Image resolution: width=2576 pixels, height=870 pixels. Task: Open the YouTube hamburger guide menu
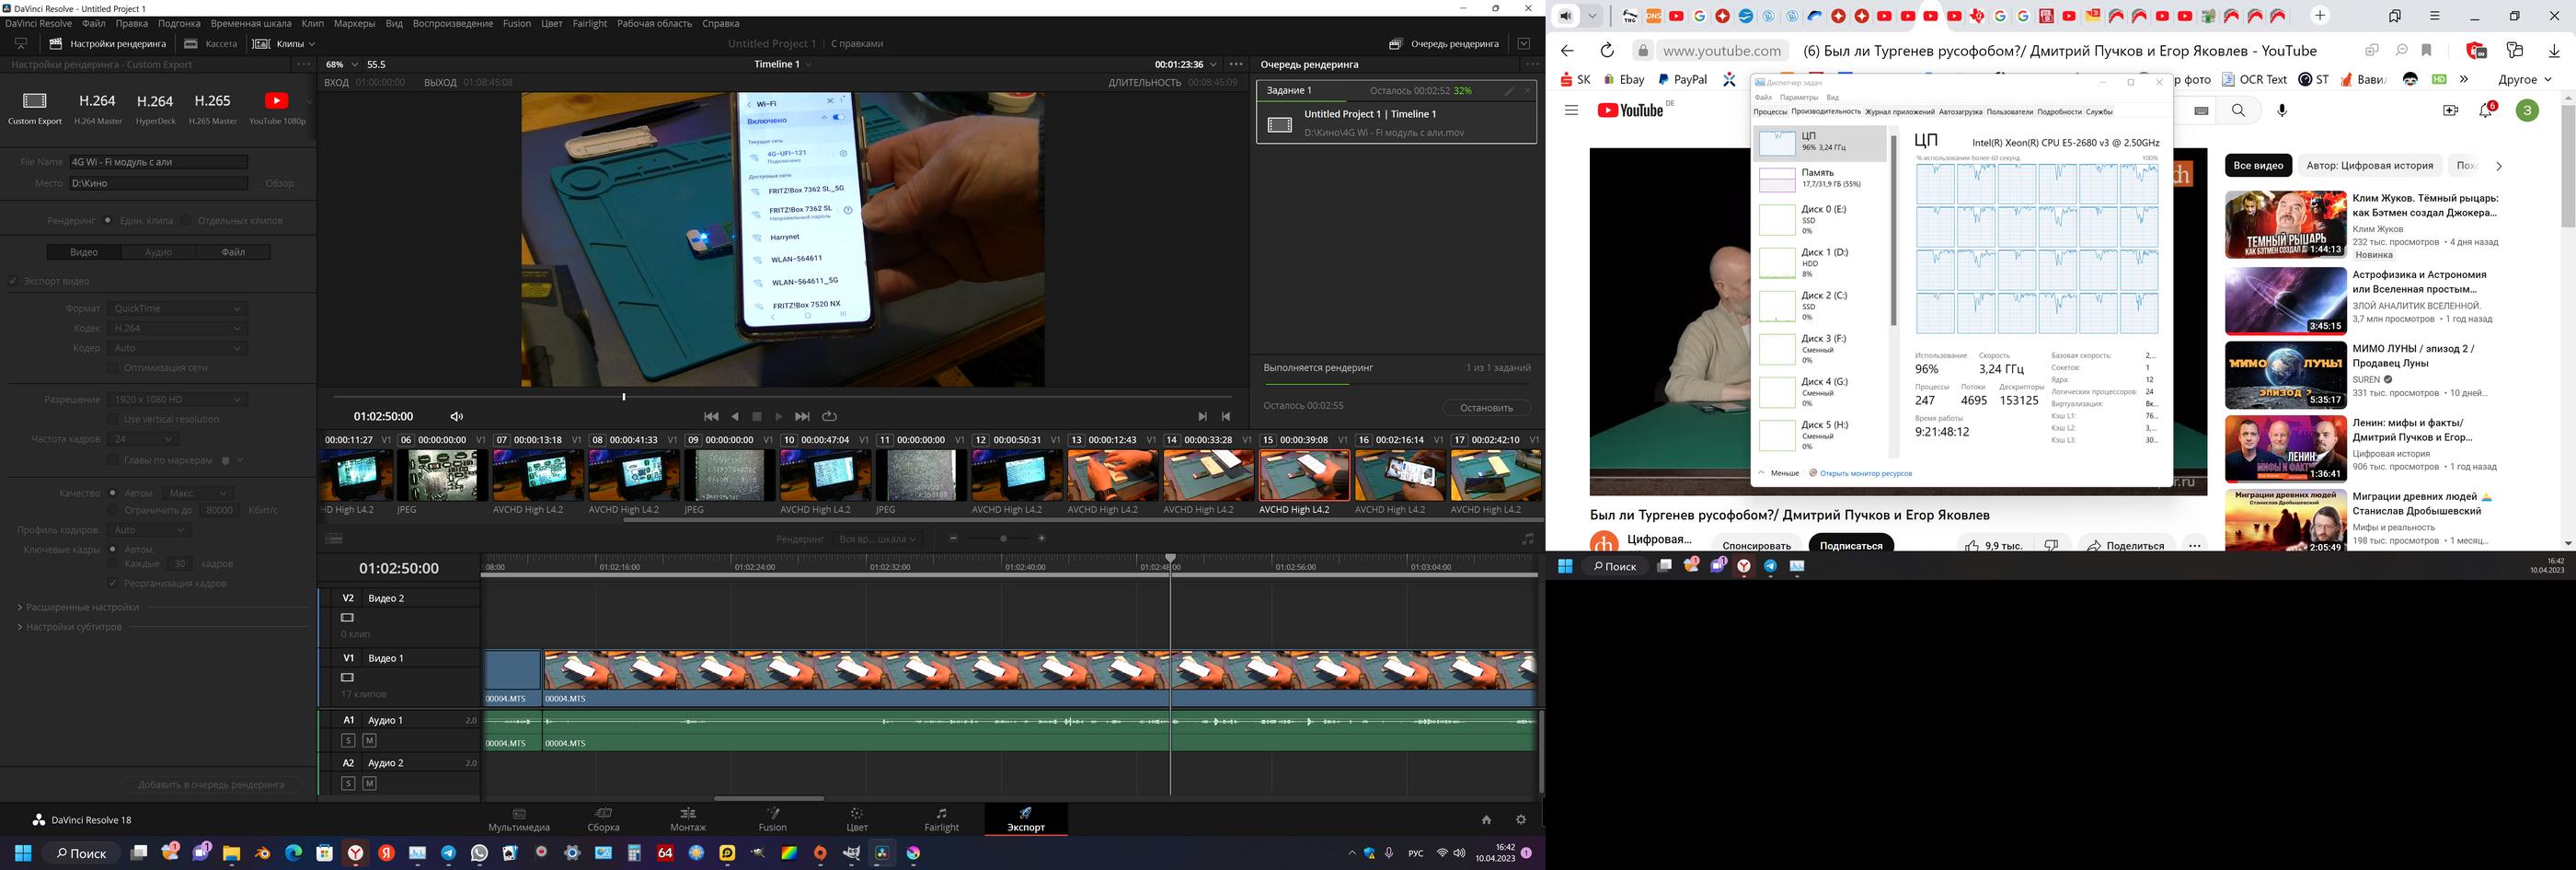tap(1571, 110)
